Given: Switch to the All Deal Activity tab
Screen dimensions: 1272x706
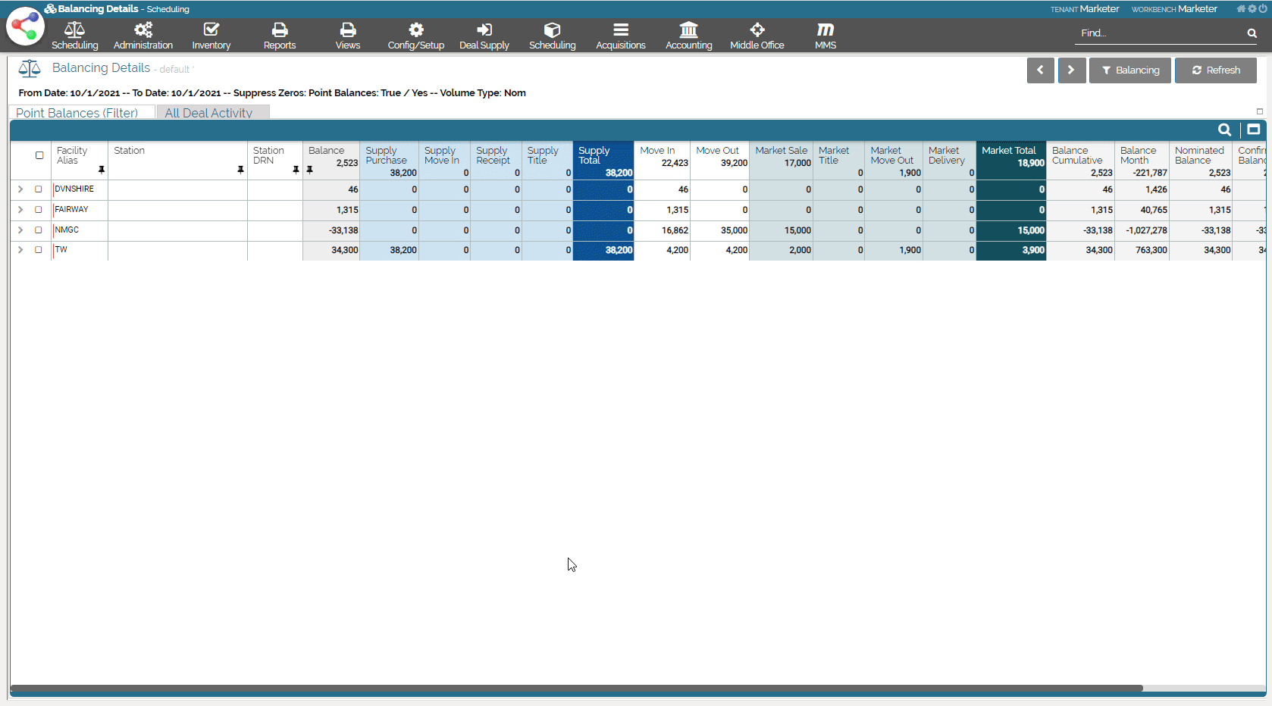Looking at the screenshot, I should click(x=208, y=113).
